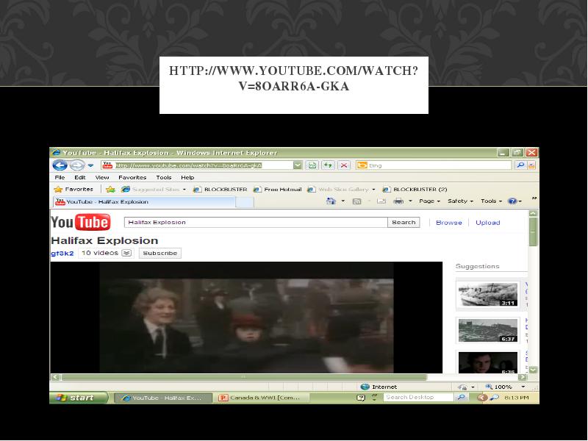
Task: Click the magnifier search button beside Bing
Action: pos(520,165)
